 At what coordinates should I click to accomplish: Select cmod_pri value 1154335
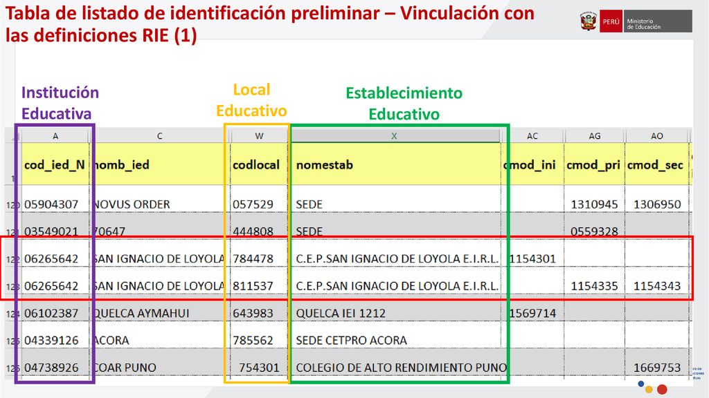pyautogui.click(x=594, y=281)
